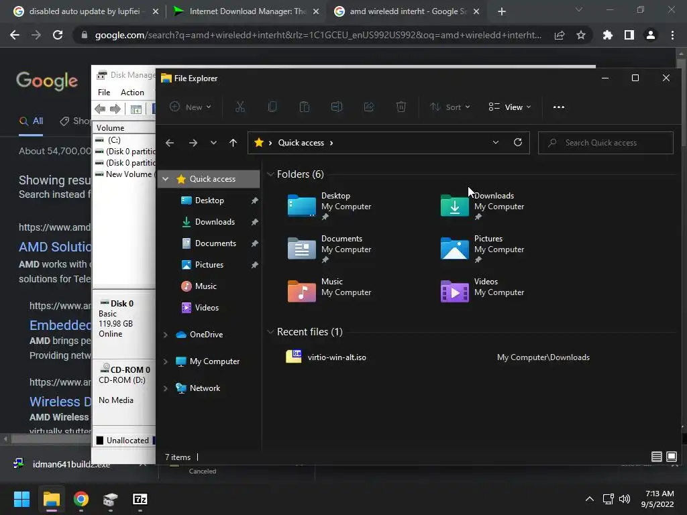Select Music in the navigation pane

(x=205, y=286)
